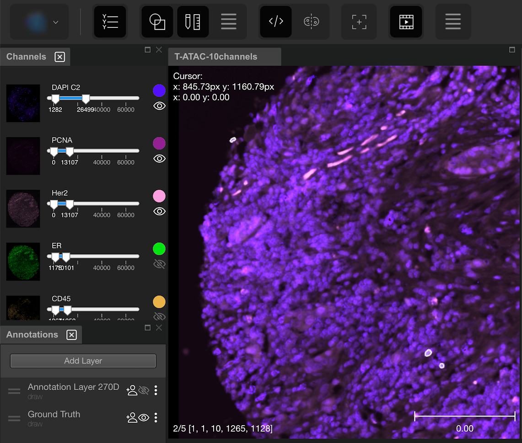Select the Channels panel tab
This screenshot has width=522, height=443.
pyautogui.click(x=26, y=57)
